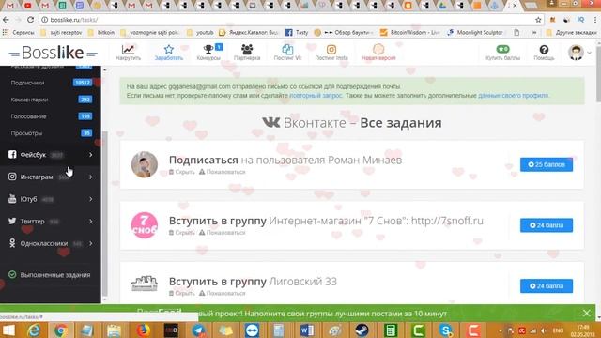This screenshot has width=601, height=338.
Task: Open the Накрутить chart icon
Action: 128,50
